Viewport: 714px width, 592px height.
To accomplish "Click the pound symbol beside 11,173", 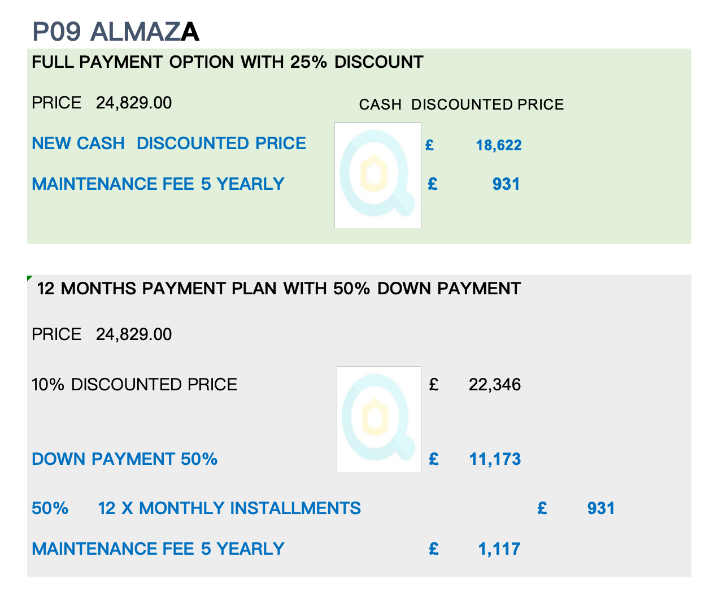I will (x=434, y=459).
